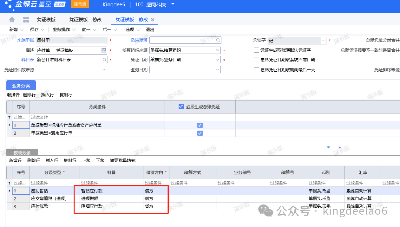The image size is (400, 227).
Task: Open multilingual icon in 描述 field
Action: pos(104,50)
